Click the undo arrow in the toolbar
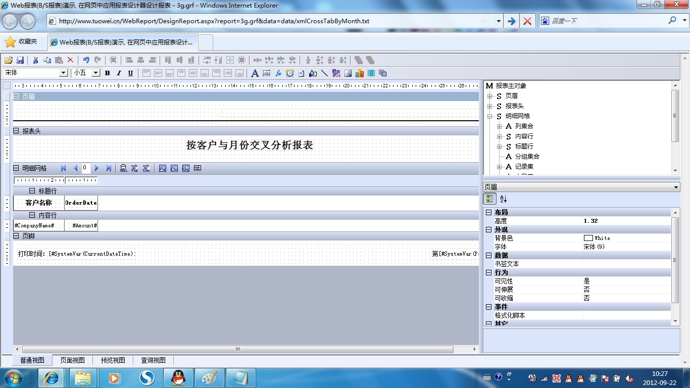Screen dimensions: 690x388 tap(86, 60)
